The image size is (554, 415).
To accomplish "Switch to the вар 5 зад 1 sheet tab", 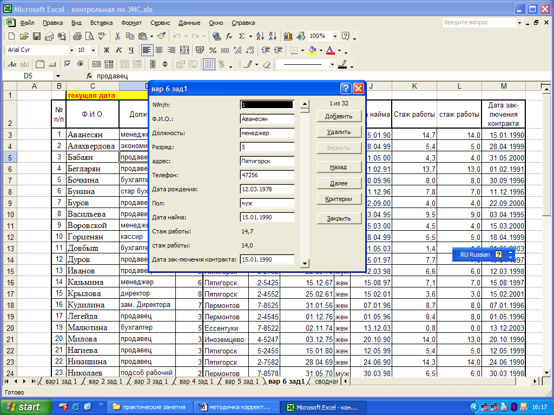I will (242, 381).
